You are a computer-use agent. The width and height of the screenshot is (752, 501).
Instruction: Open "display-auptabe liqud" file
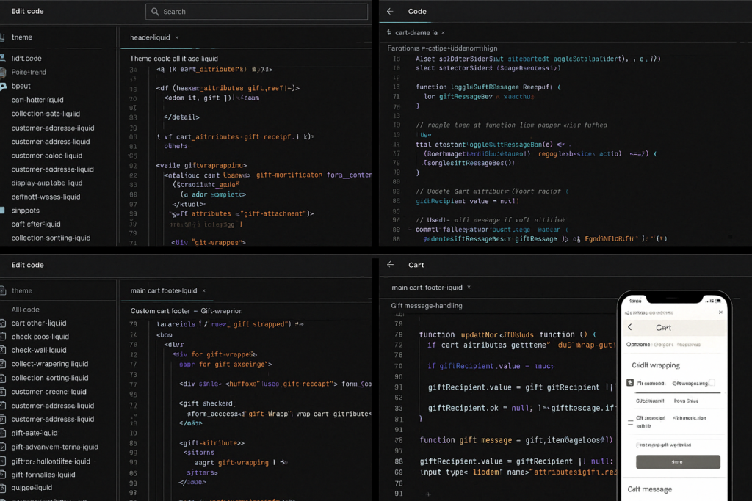coord(47,183)
